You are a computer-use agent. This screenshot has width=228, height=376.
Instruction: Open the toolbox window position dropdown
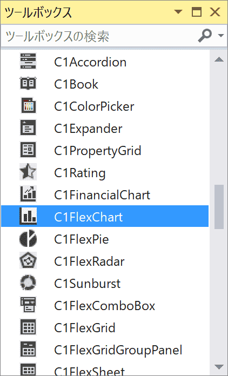178,11
